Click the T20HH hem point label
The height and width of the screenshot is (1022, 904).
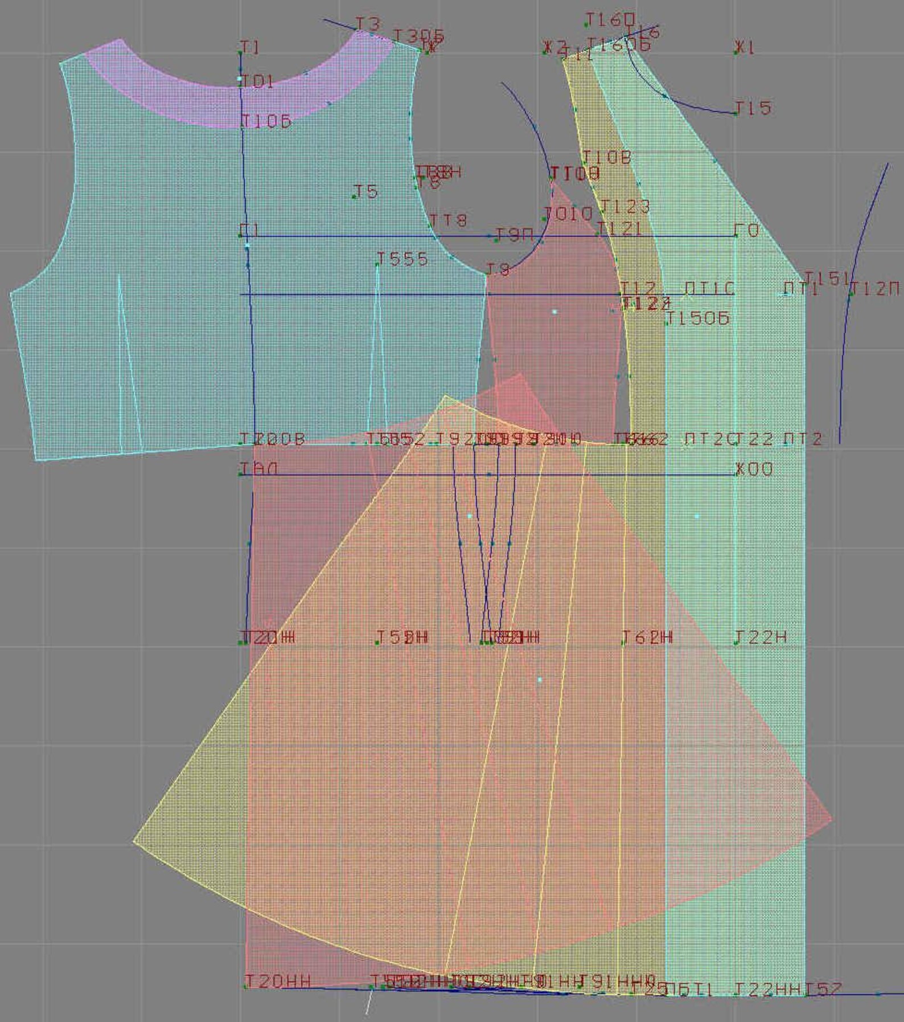tap(277, 982)
